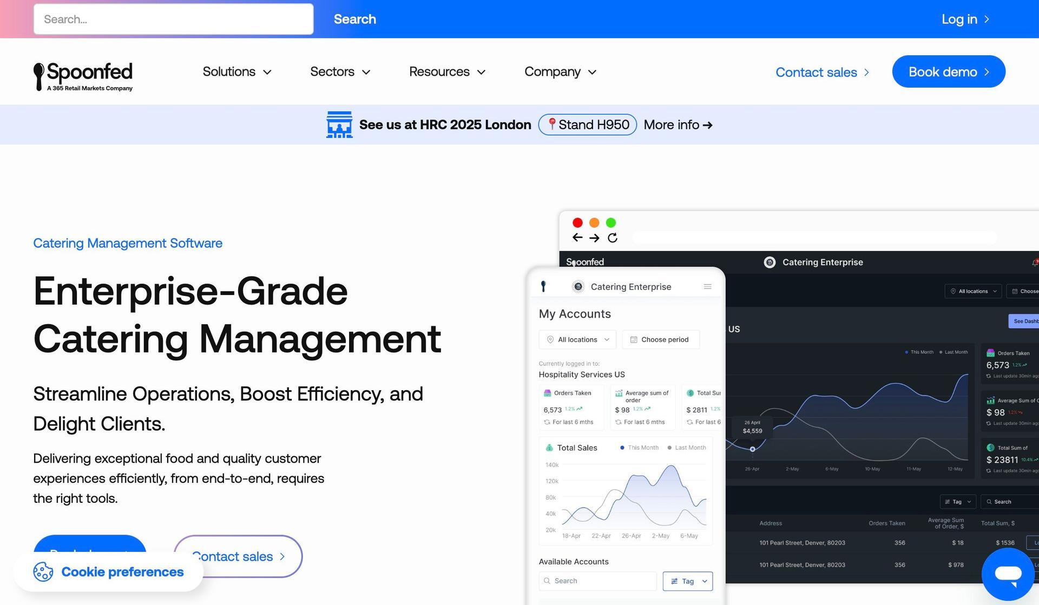Click the Catering Enterprise badge in dark dashboard
1039x605 pixels.
770,262
